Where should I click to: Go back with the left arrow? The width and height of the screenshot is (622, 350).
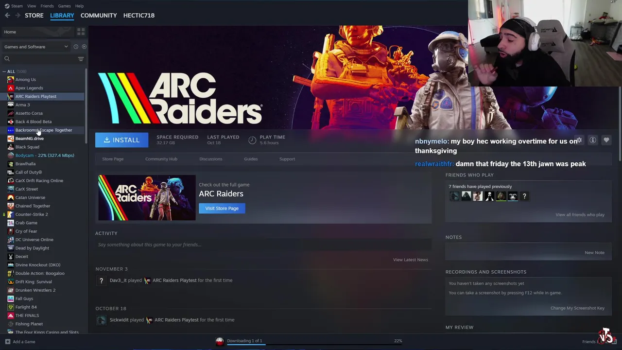[7, 16]
